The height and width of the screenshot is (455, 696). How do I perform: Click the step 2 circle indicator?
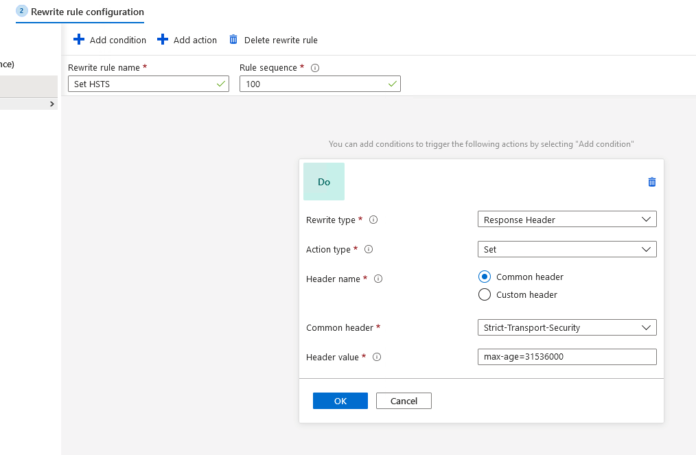click(21, 12)
